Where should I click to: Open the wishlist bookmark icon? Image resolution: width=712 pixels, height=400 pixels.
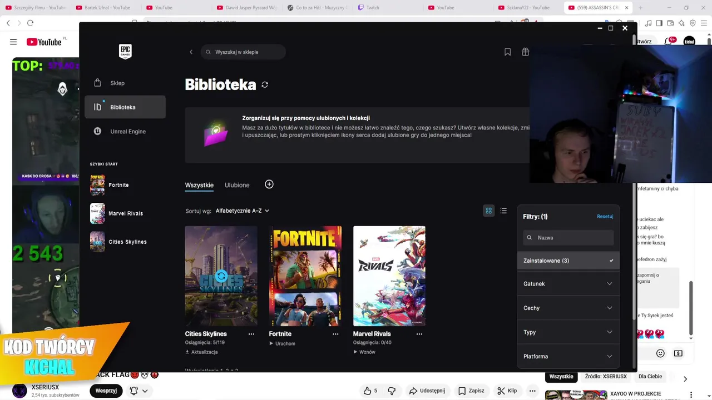(x=507, y=52)
